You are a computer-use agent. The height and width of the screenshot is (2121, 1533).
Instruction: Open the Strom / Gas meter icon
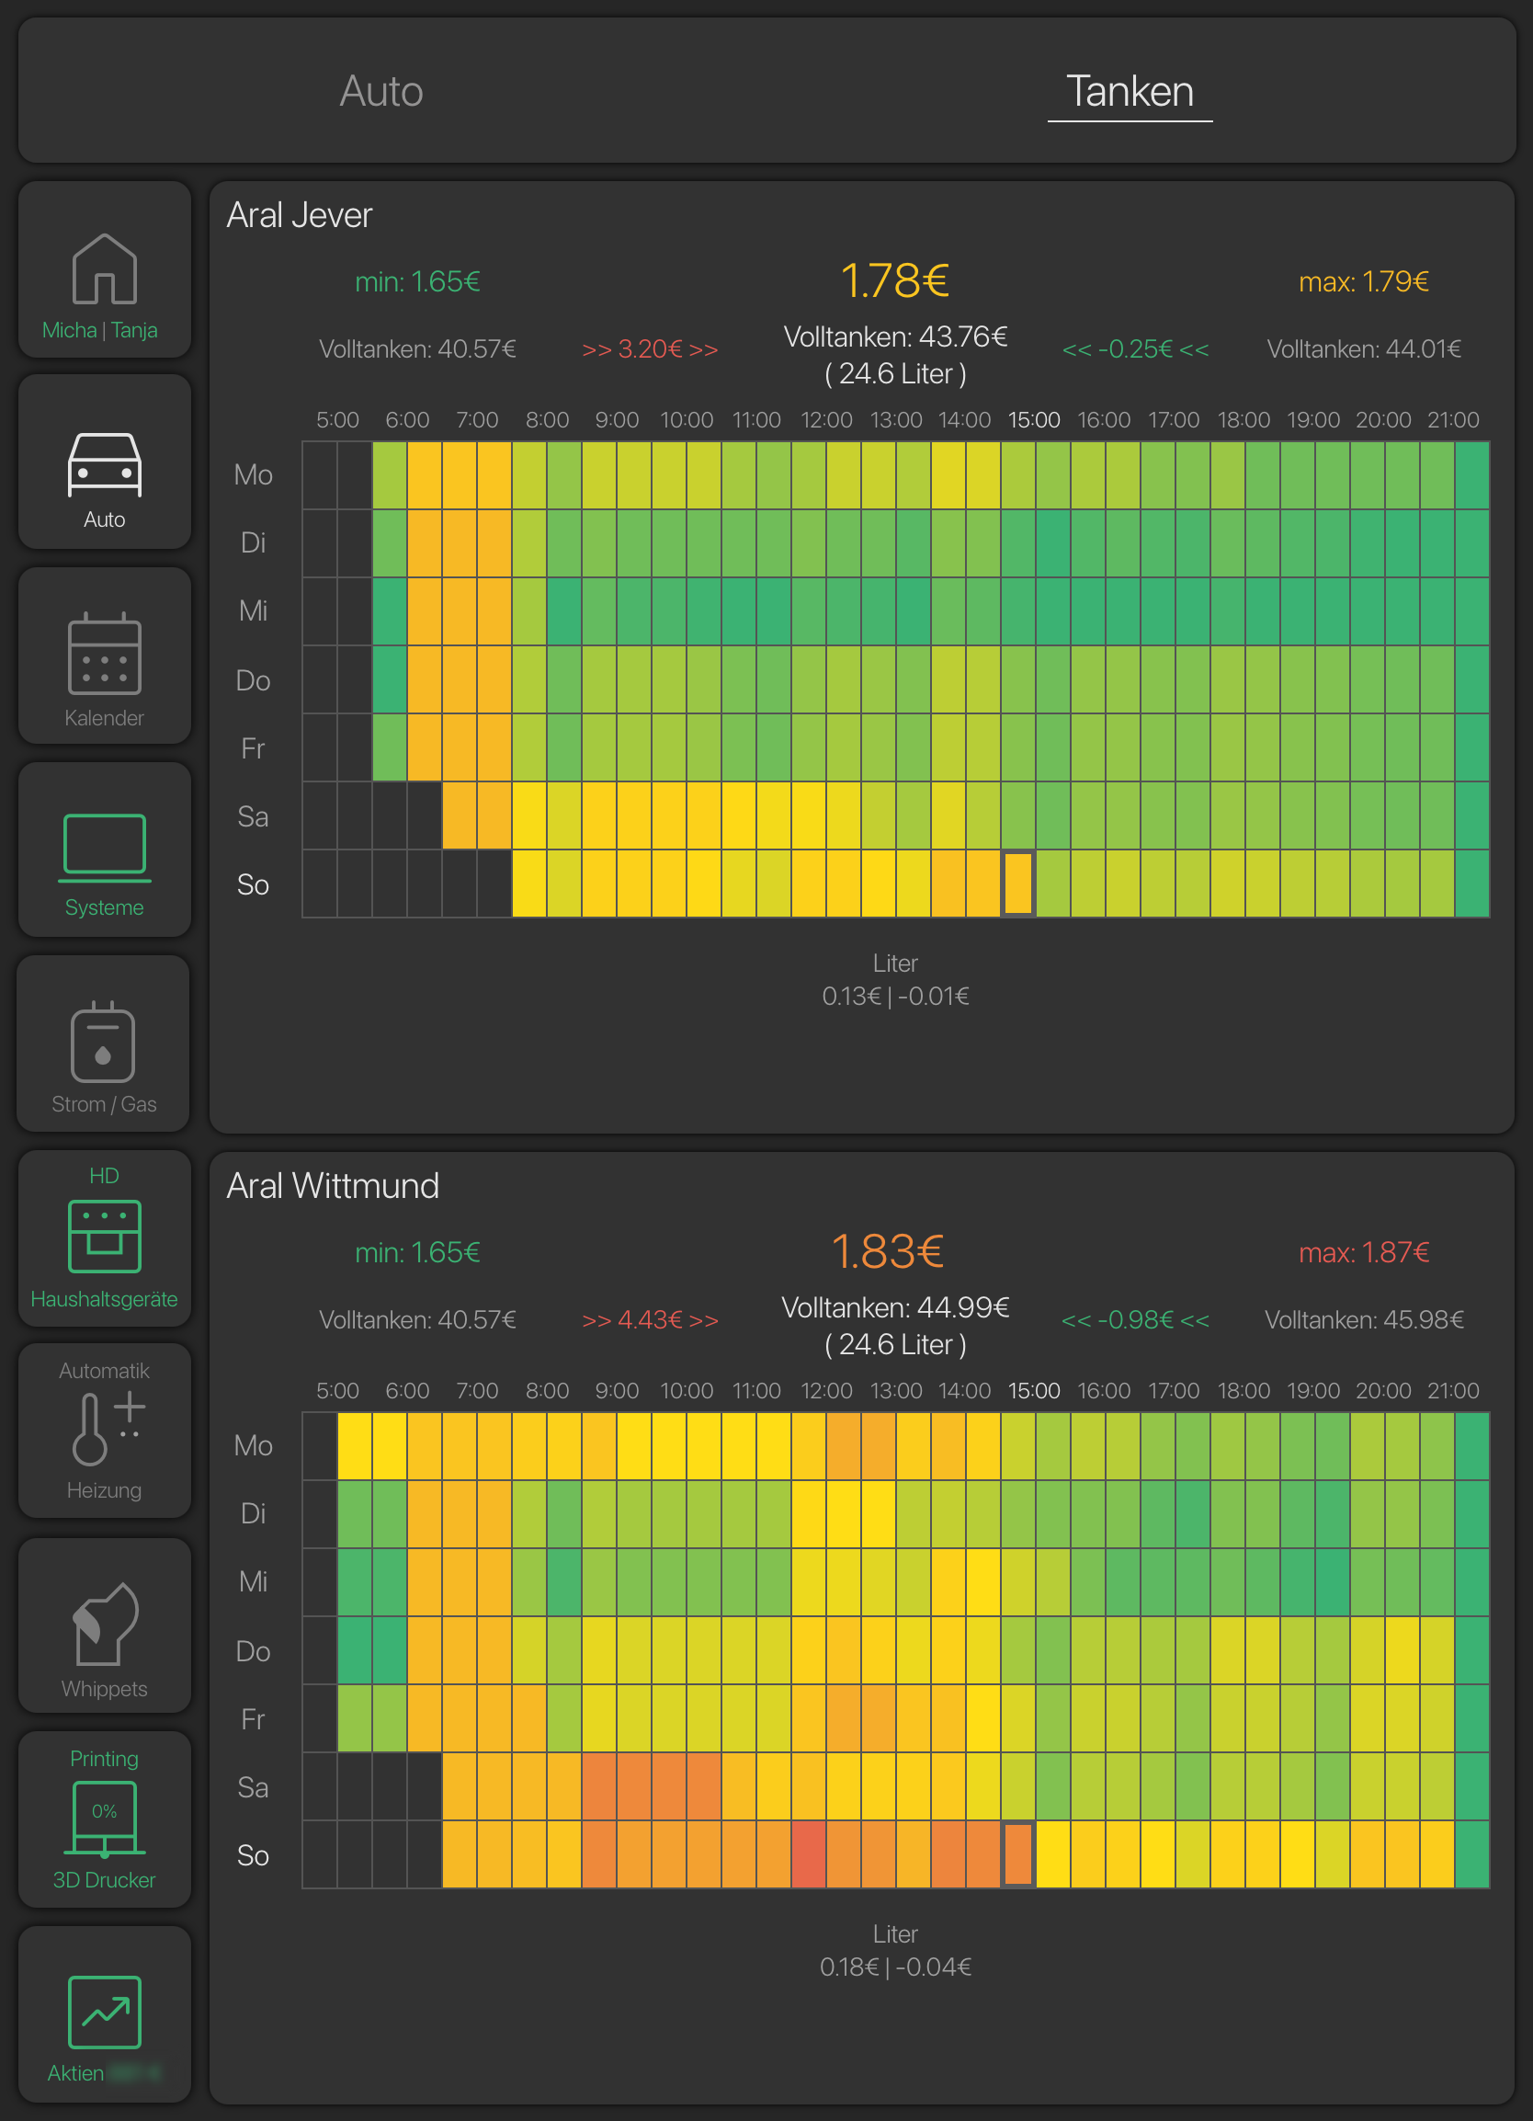pos(103,1041)
